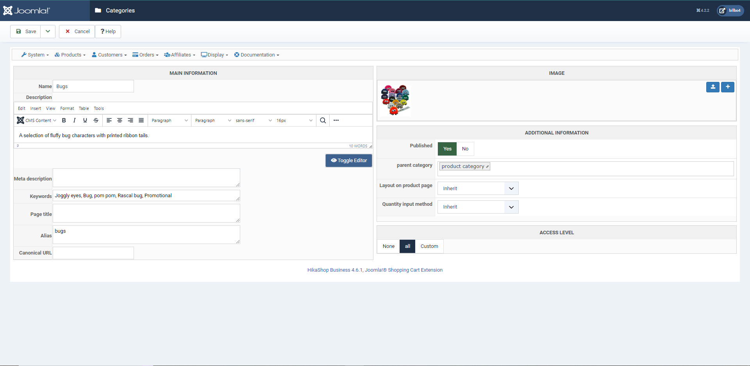Open the Orders menu
750x366 pixels.
click(145, 55)
